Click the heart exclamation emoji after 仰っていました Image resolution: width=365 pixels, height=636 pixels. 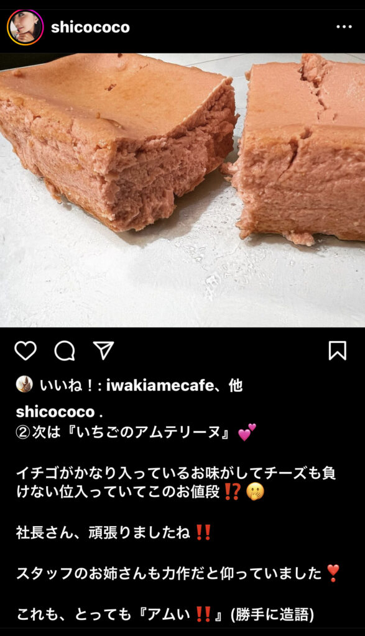click(333, 573)
